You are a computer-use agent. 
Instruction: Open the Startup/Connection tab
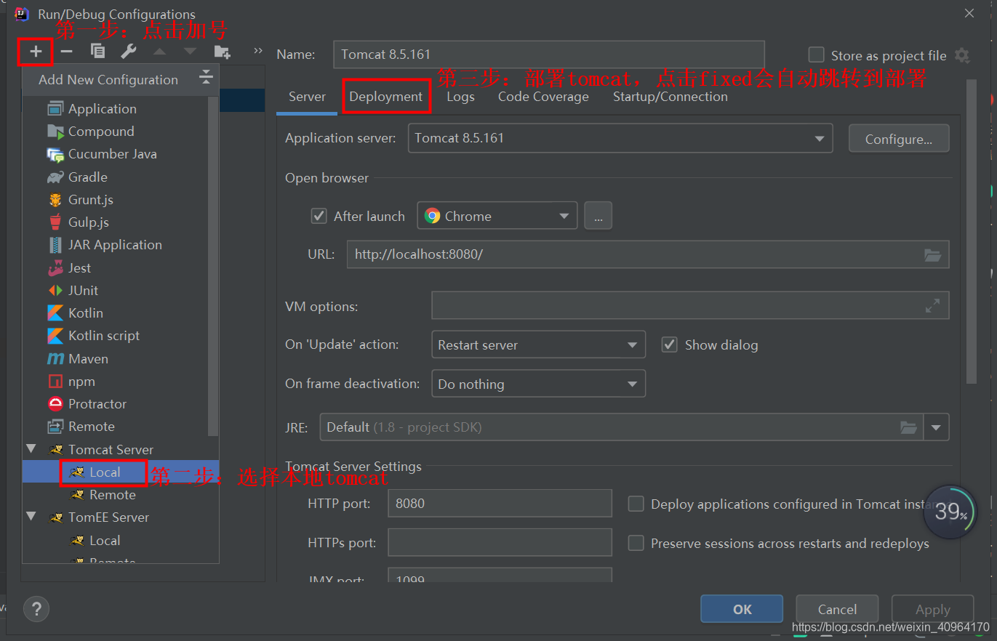(670, 96)
